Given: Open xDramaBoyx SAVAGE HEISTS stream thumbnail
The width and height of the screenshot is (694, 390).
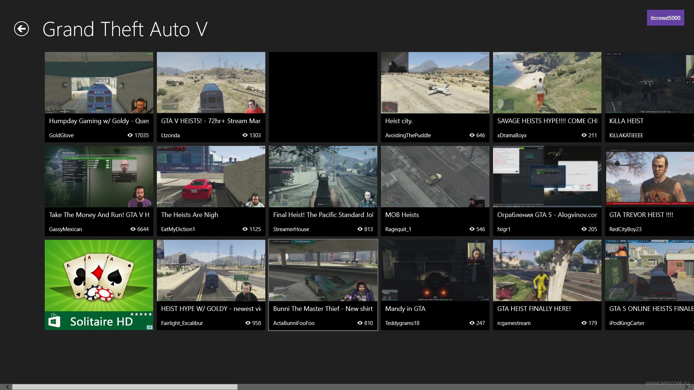Looking at the screenshot, I should tap(547, 83).
